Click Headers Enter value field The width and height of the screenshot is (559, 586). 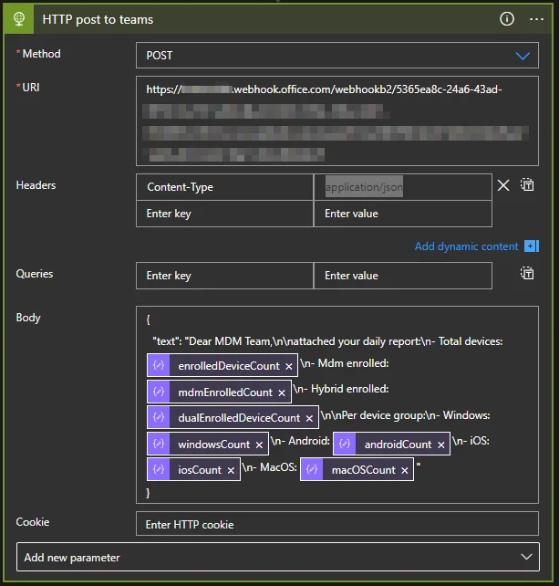click(x=403, y=214)
